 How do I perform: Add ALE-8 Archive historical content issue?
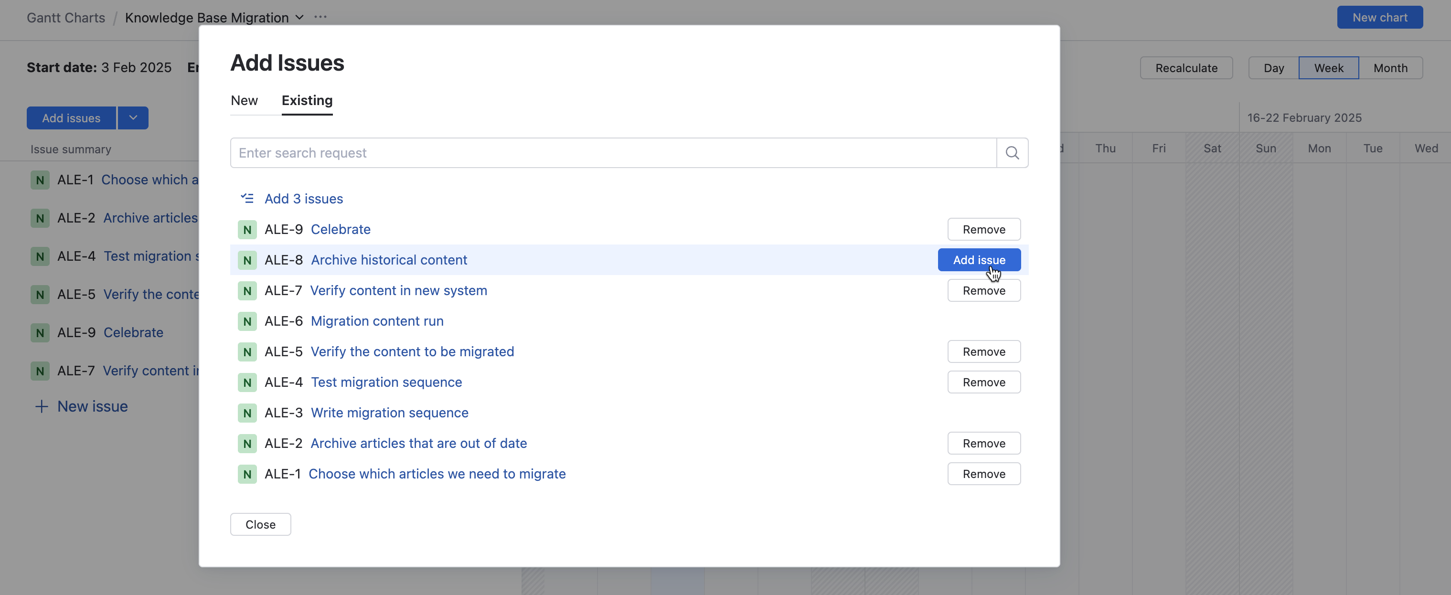979,259
